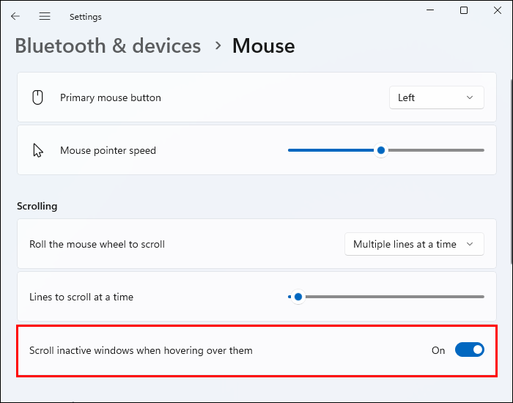Viewport: 513px width, 403px height.
Task: Open the Primary mouse button dropdown
Action: click(436, 97)
